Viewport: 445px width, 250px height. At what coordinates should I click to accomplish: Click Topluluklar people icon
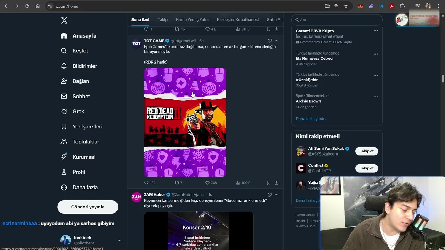click(64, 142)
